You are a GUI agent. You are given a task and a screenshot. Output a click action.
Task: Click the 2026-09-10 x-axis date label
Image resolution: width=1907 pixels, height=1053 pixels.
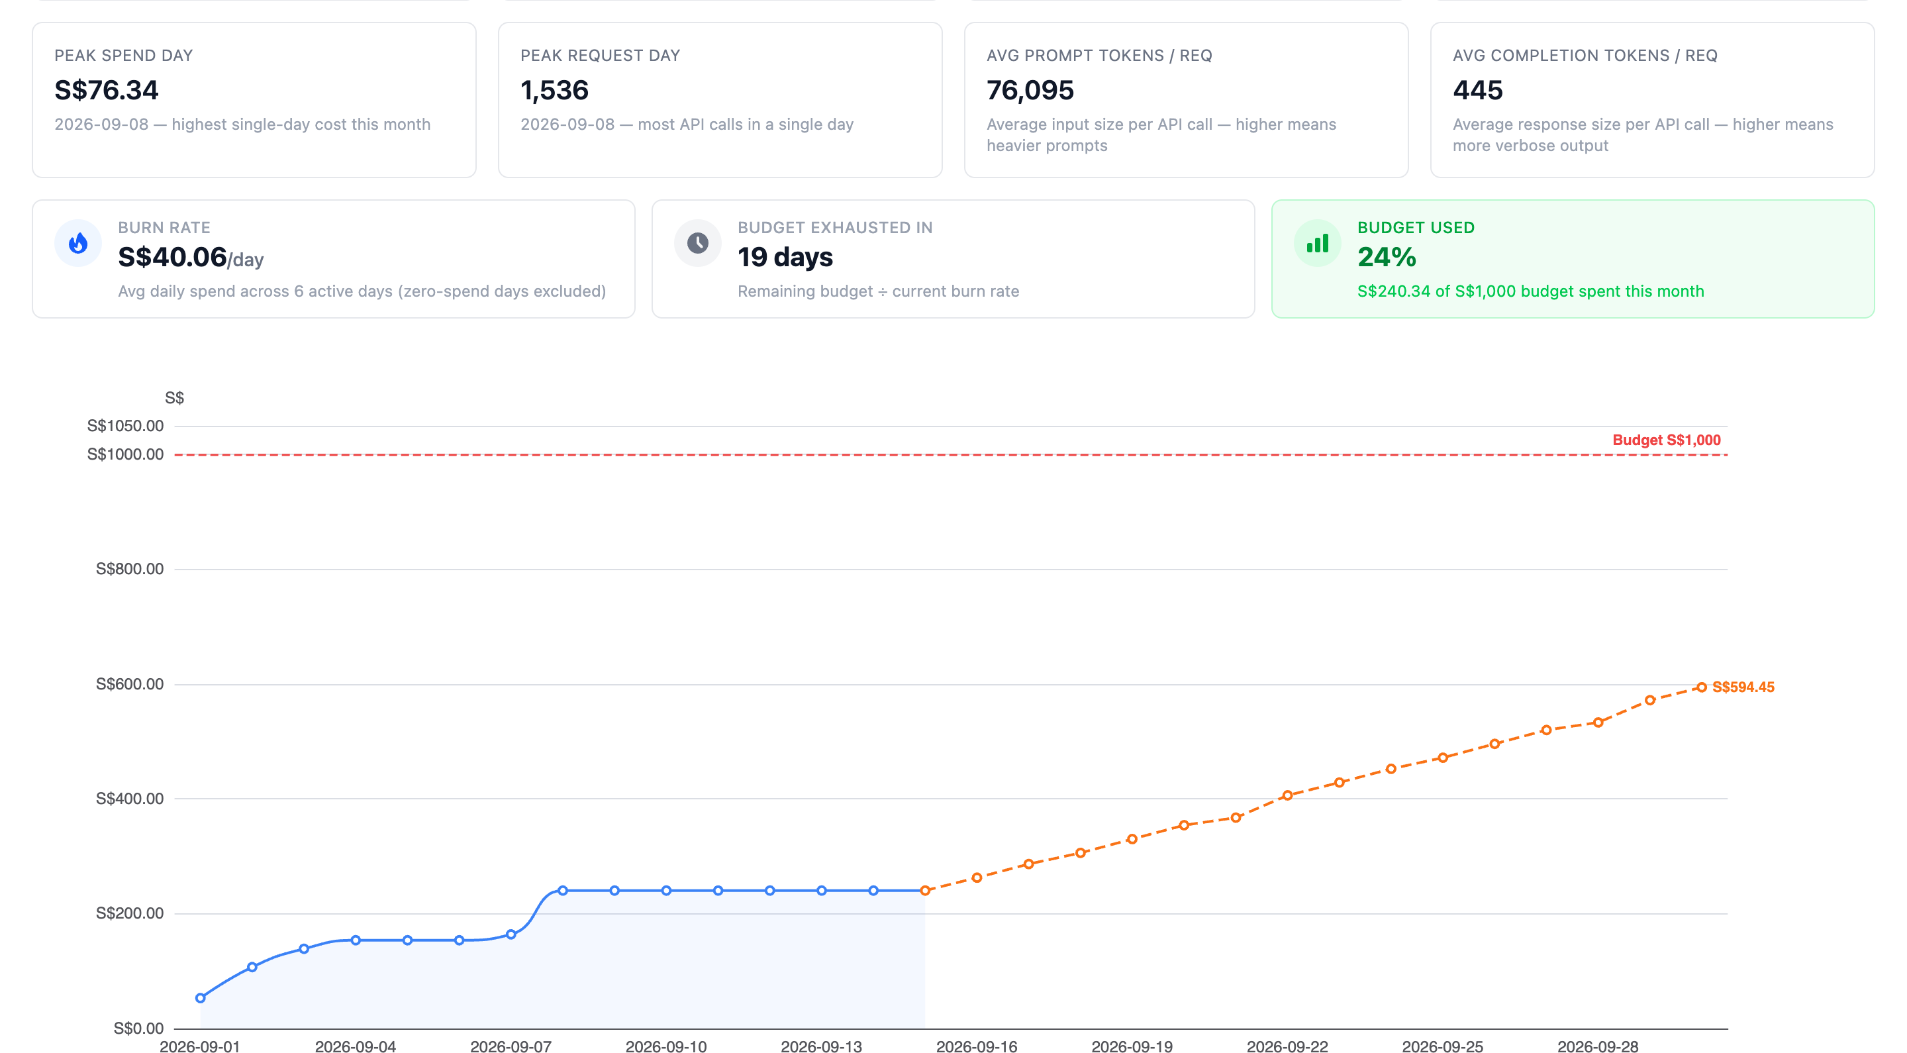[x=665, y=1046]
